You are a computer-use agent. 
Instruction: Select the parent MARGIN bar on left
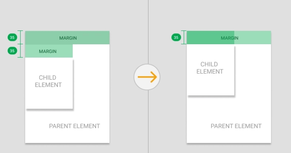(x=67, y=38)
